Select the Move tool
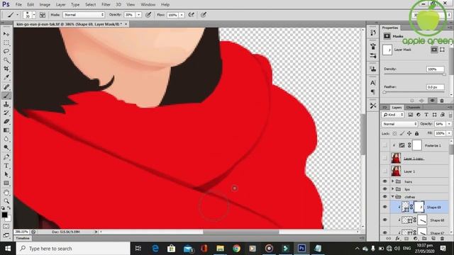The height and width of the screenshot is (255, 454). (x=6, y=34)
